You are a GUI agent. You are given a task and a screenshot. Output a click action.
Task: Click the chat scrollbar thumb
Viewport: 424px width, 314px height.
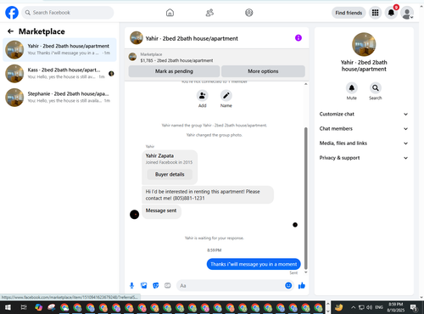point(305,198)
